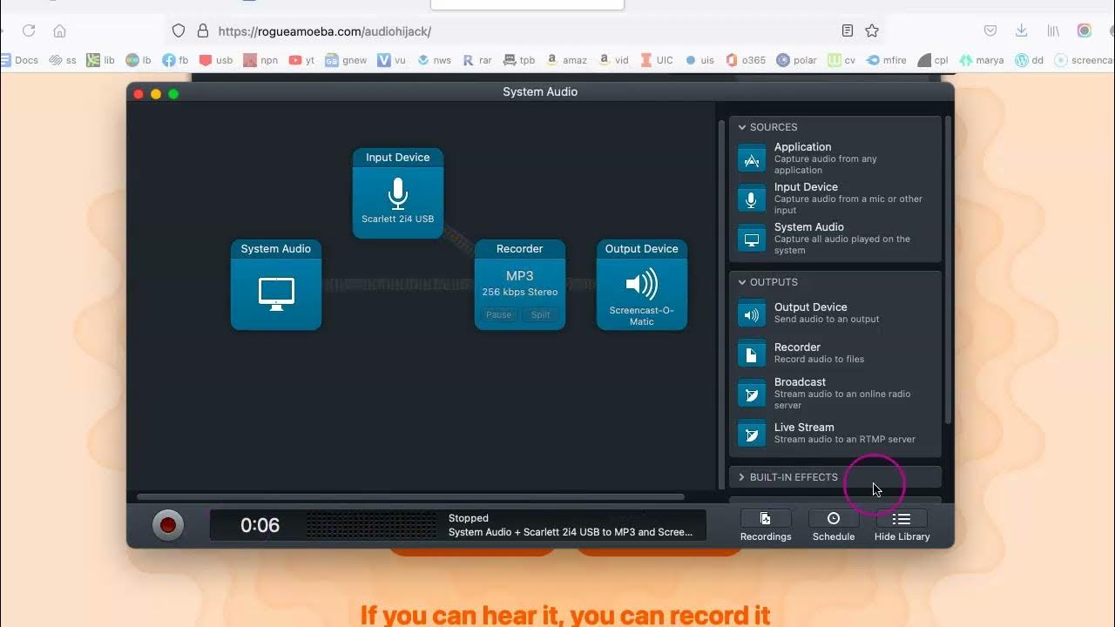Reload the page in the browser
The image size is (1115, 627).
29,30
